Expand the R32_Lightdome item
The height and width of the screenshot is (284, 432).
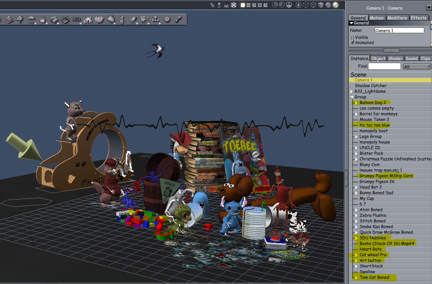click(x=351, y=92)
